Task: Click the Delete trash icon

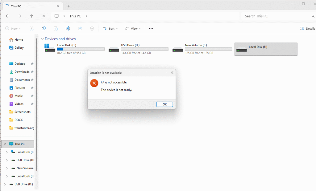Action: pyautogui.click(x=92, y=28)
